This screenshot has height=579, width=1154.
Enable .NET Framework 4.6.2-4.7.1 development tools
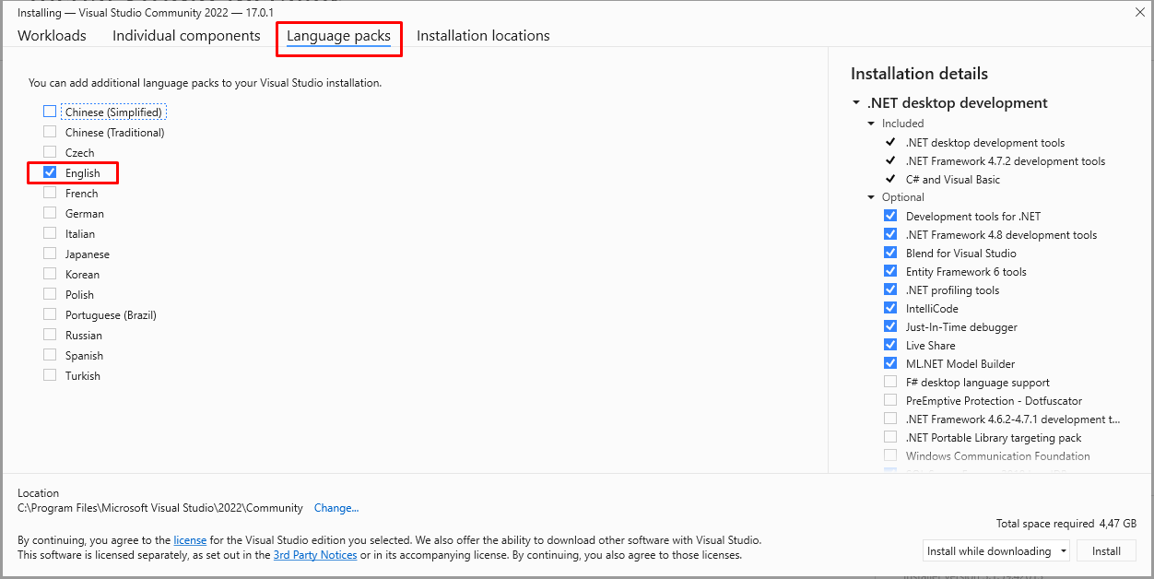tap(890, 419)
